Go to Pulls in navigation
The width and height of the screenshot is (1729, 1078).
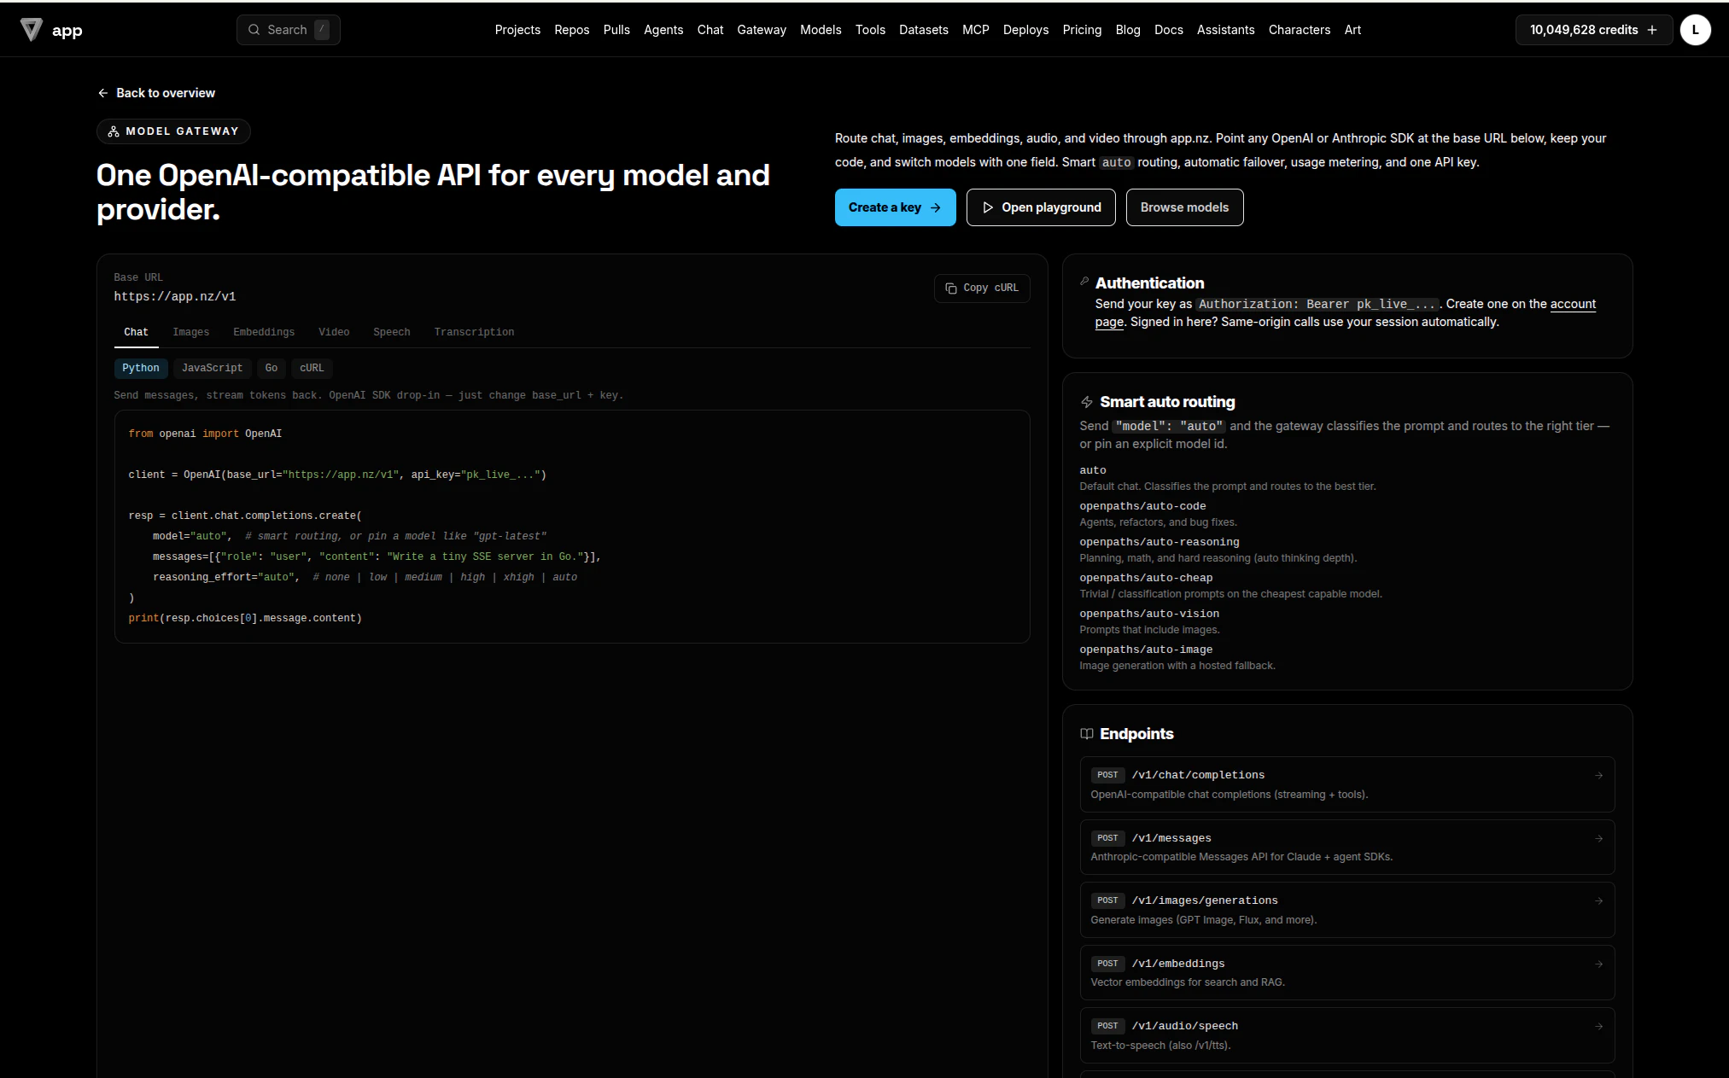pyautogui.click(x=616, y=30)
